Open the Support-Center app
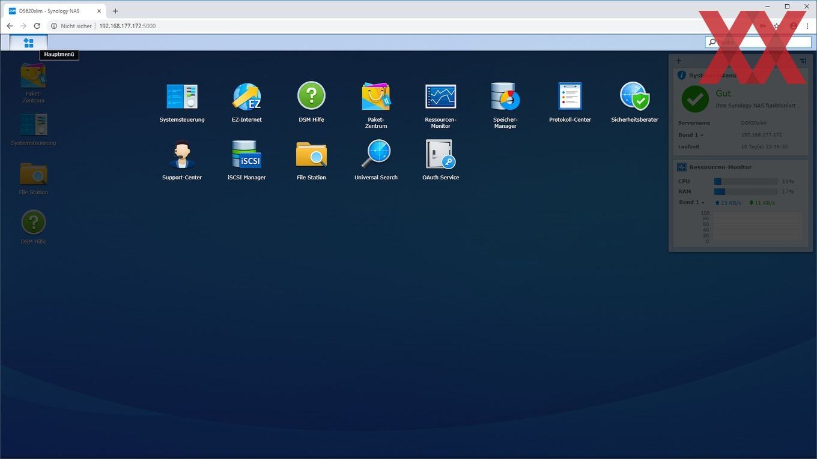This screenshot has height=459, width=817. pos(182,160)
